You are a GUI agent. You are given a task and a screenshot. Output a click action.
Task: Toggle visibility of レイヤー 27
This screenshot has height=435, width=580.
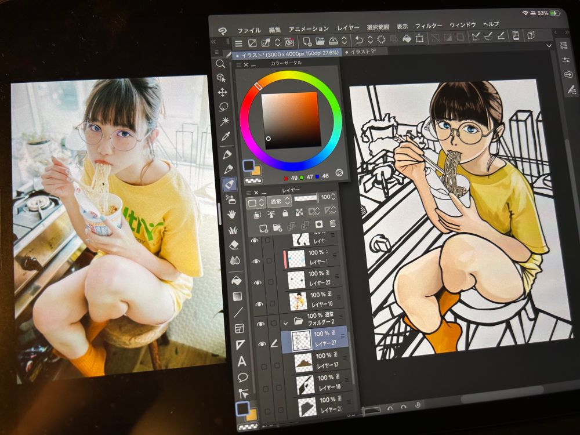click(x=262, y=344)
